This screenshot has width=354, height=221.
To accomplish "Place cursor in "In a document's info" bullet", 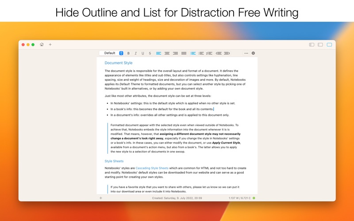I will point(170,115).
